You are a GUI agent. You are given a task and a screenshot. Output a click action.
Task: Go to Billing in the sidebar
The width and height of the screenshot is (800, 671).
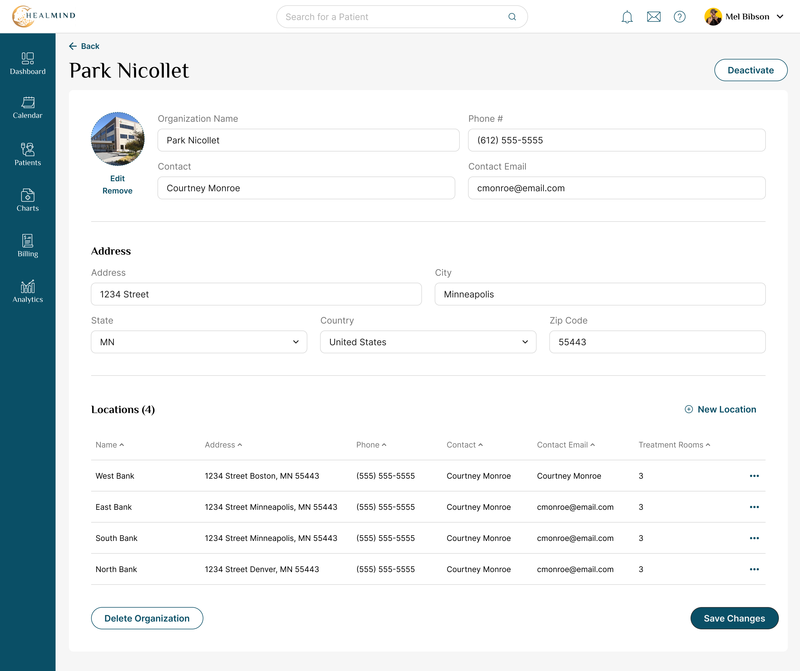28,246
